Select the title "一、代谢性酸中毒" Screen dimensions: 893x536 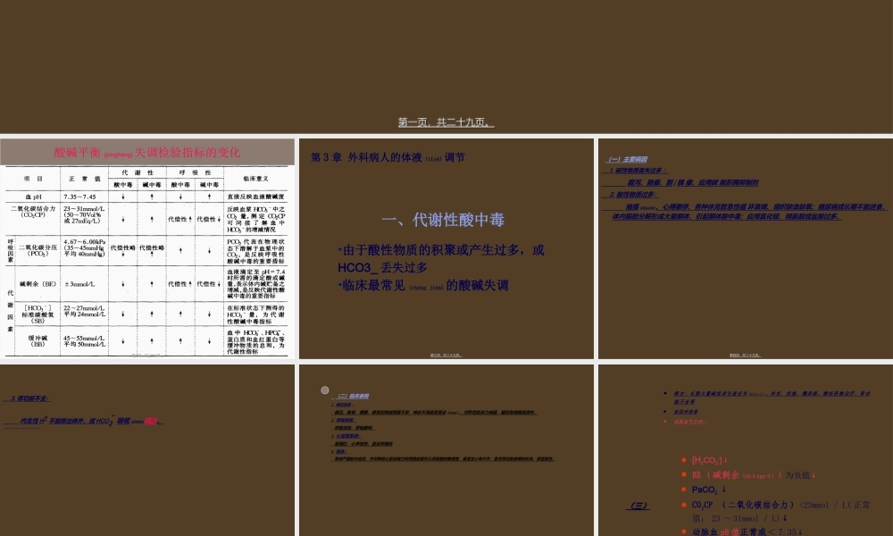pyautogui.click(x=446, y=218)
